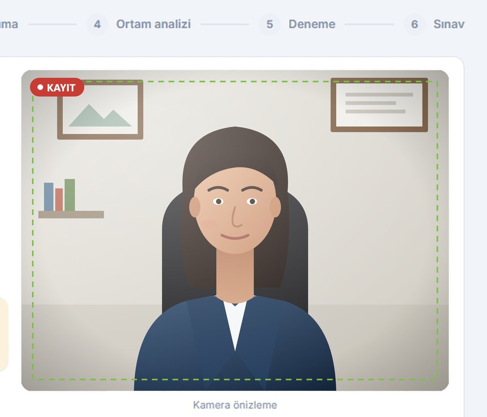
Task: Click the step number 4 circle
Action: point(97,24)
